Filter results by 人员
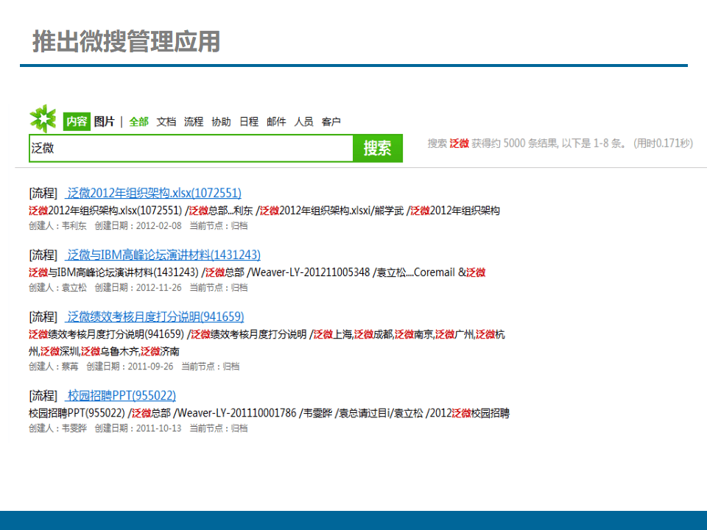This screenshot has height=530, width=707. [304, 121]
